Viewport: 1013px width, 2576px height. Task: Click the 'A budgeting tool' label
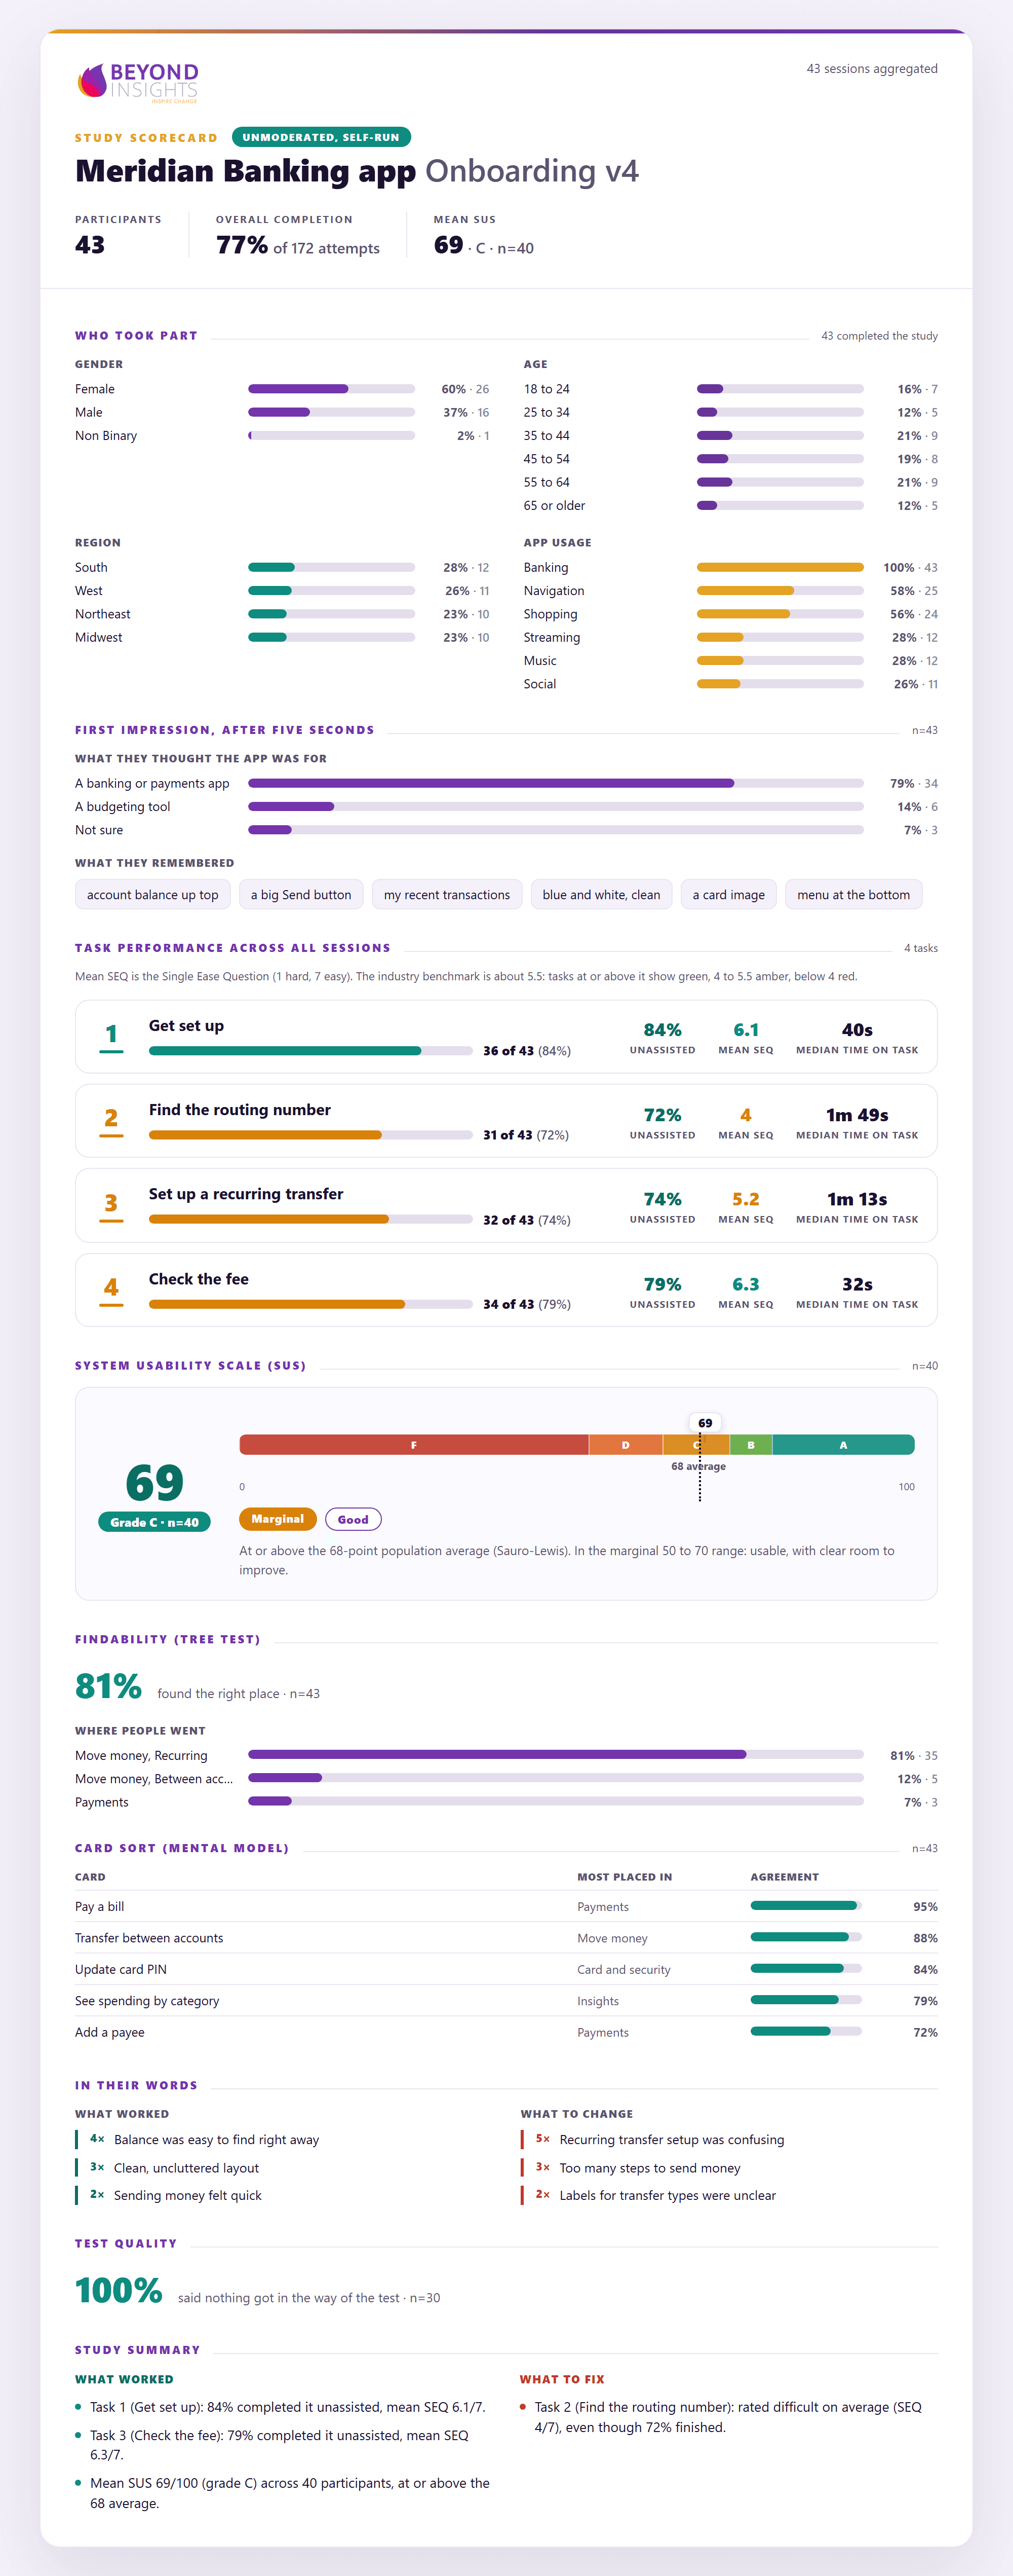click(123, 807)
